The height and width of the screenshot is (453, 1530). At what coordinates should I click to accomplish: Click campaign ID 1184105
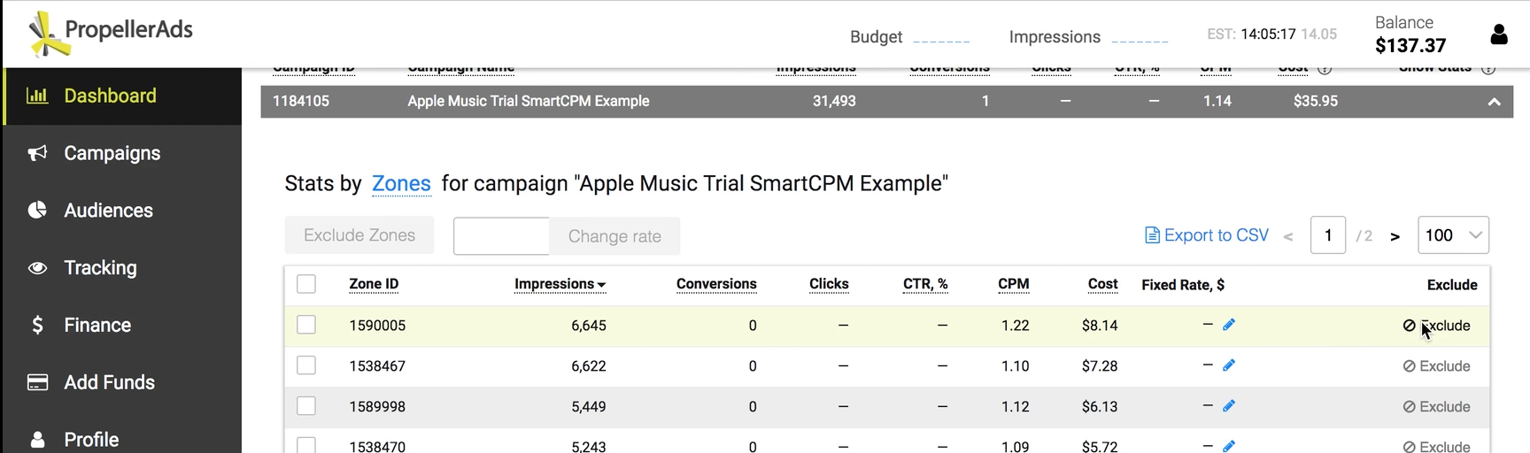(x=301, y=101)
